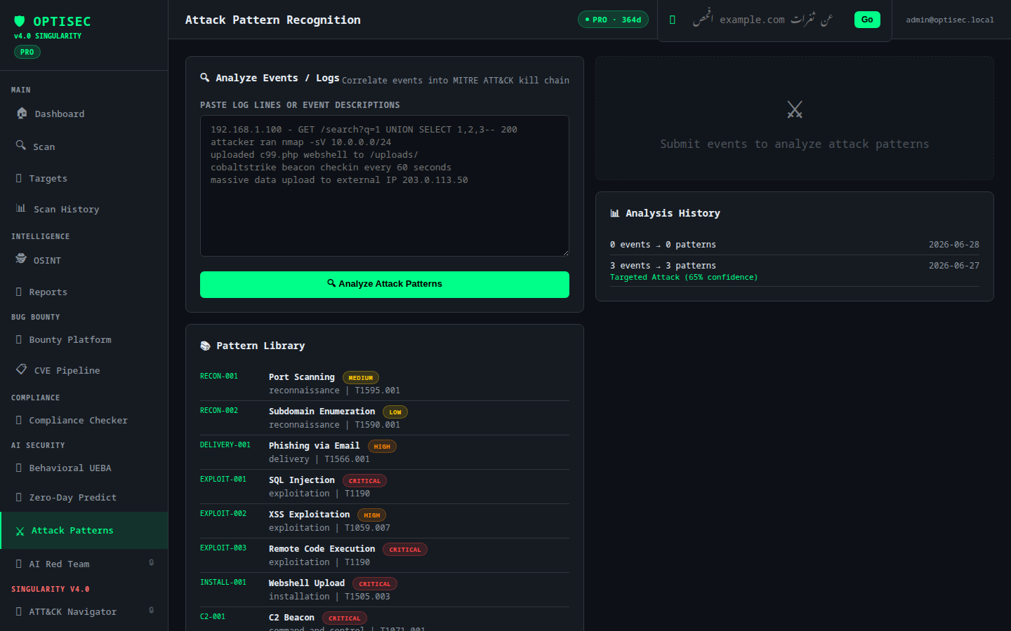
Task: Open AI Red Team page
Action: pyautogui.click(x=84, y=564)
